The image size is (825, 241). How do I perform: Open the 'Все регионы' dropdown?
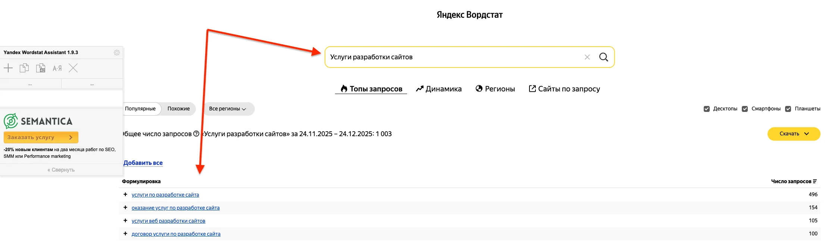click(x=228, y=109)
